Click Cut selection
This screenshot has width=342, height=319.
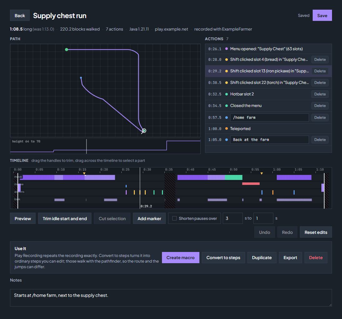coord(112,218)
